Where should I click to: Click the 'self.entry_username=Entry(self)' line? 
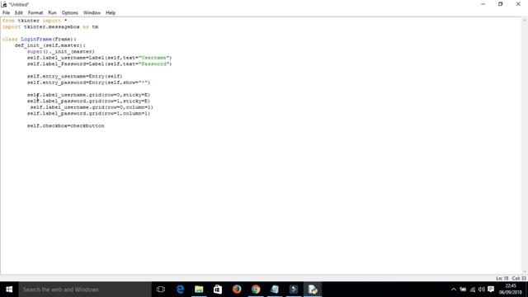(x=75, y=76)
